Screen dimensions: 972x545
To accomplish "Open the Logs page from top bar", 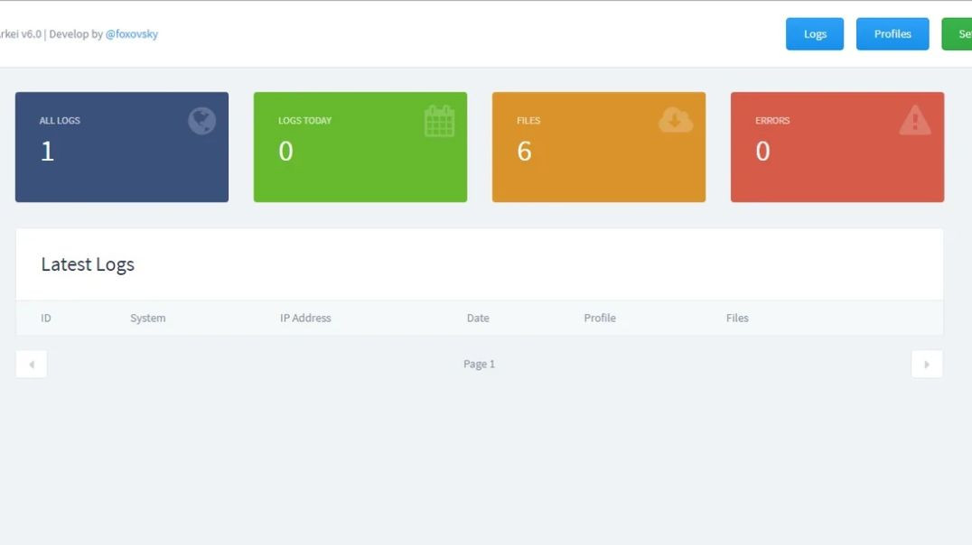I will [815, 34].
